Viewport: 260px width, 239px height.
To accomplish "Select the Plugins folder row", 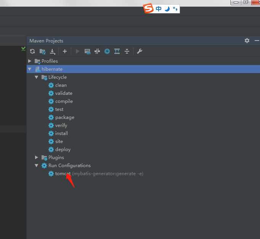I will (143, 157).
